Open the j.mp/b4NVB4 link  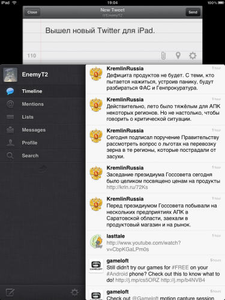click(x=183, y=280)
